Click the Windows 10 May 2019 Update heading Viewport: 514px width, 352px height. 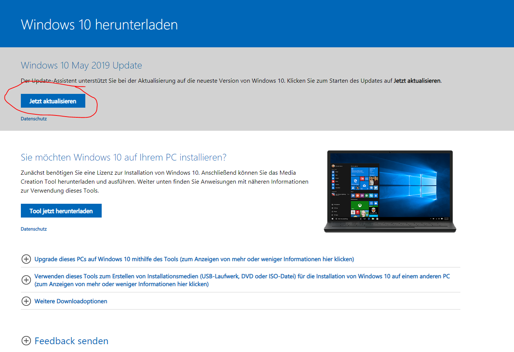pyautogui.click(x=82, y=65)
